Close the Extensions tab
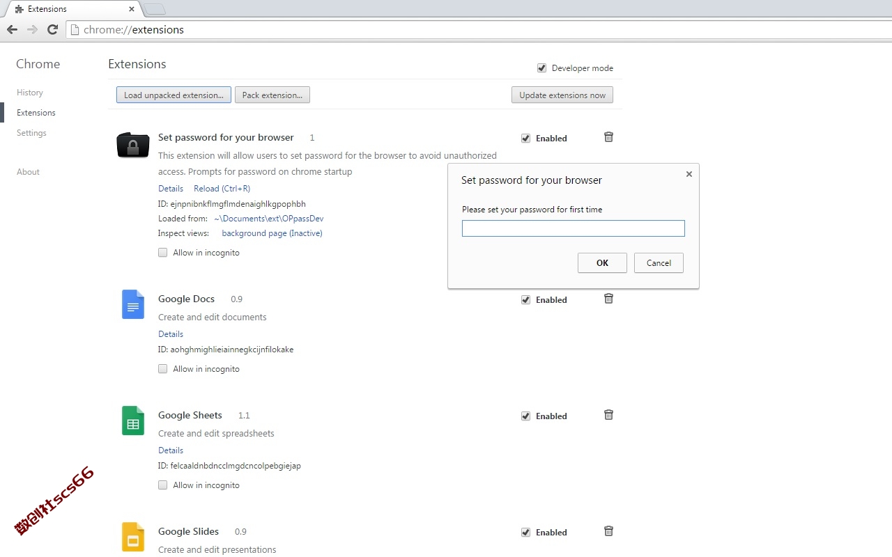The width and height of the screenshot is (892, 557). [132, 9]
